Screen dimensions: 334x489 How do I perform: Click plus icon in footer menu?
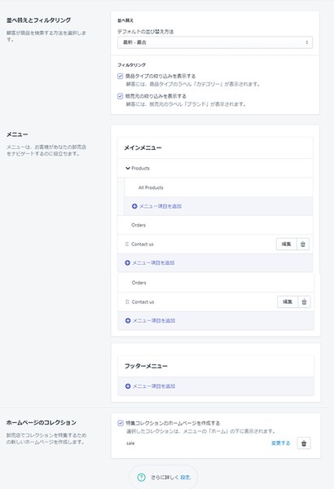point(128,386)
